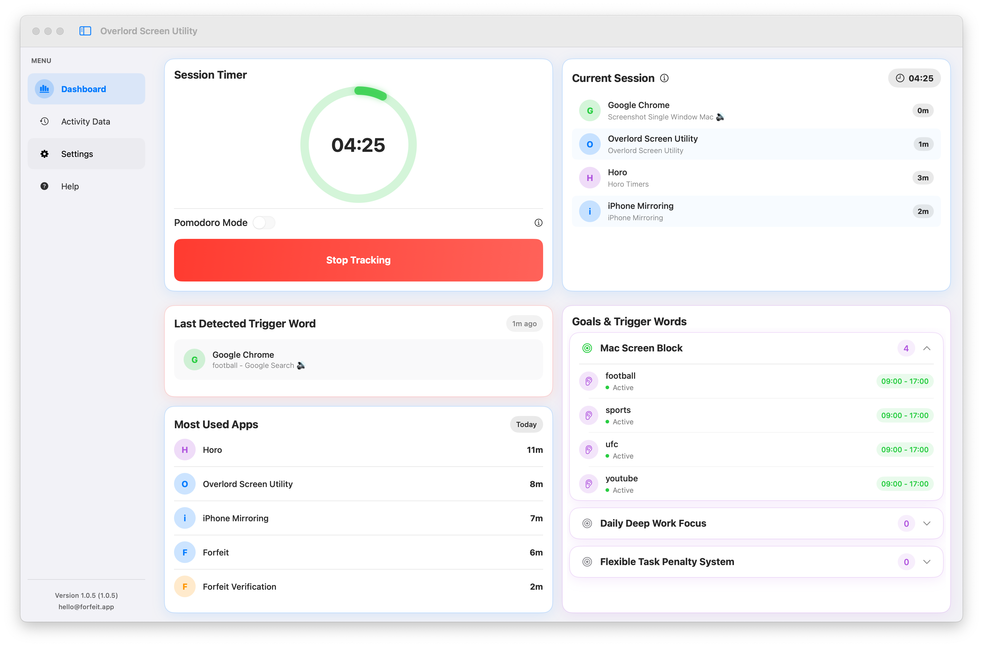Open the Dashboard menu item
Viewport: 983px width, 647px height.
click(86, 89)
